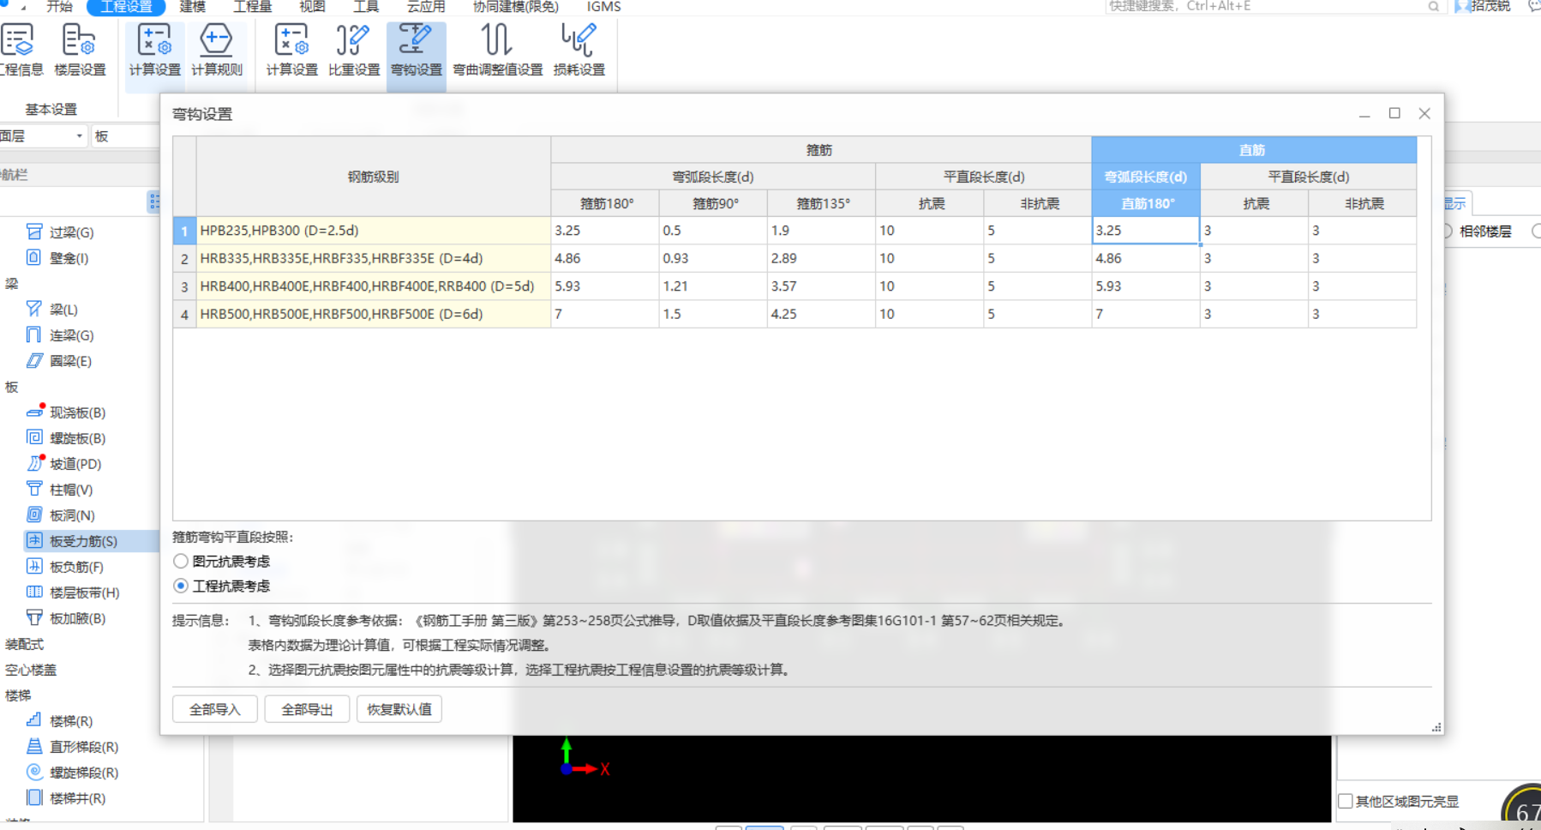Image resolution: width=1541 pixels, height=830 pixels.
Task: Select 工程抗震考虑 radio button
Action: 181,586
